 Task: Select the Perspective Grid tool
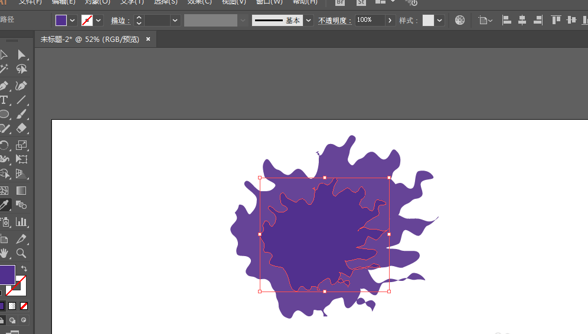coord(21,173)
